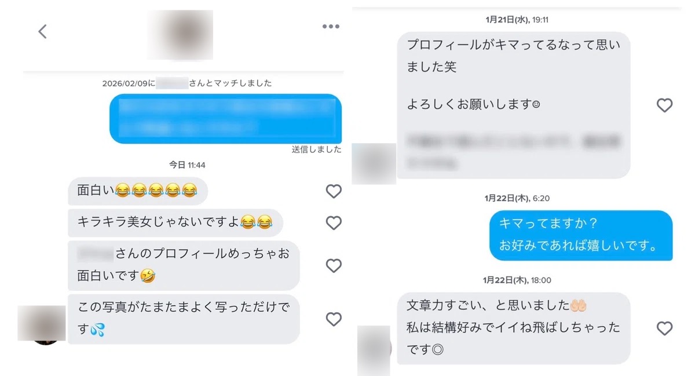The image size is (695, 376).
Task: Open the three-dot more options menu
Action: pos(330,26)
